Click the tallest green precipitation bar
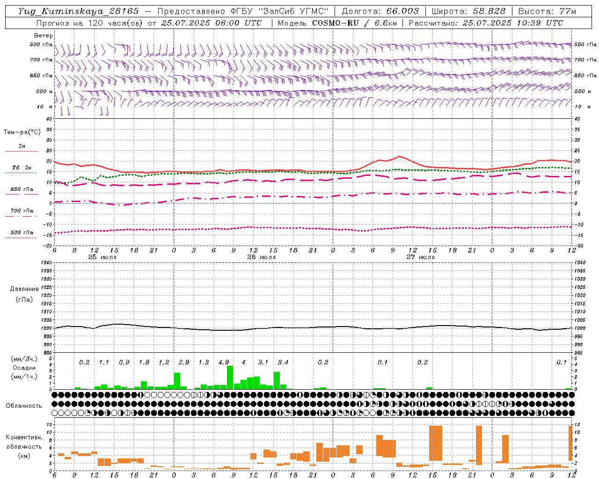Viewport: 599px width, 479px height. (x=230, y=377)
